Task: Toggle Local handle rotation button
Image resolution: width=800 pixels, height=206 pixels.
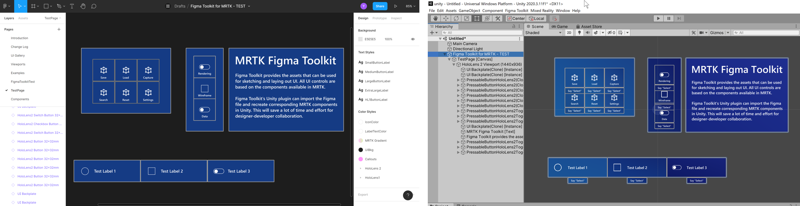Action: [x=537, y=19]
